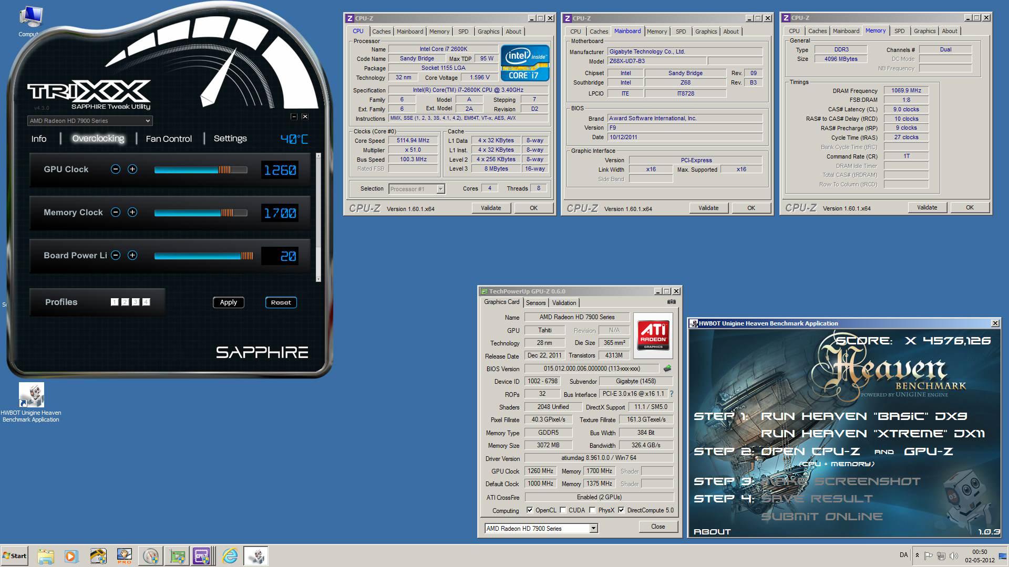The width and height of the screenshot is (1009, 567).
Task: Click the Windows Start button
Action: tap(14, 556)
